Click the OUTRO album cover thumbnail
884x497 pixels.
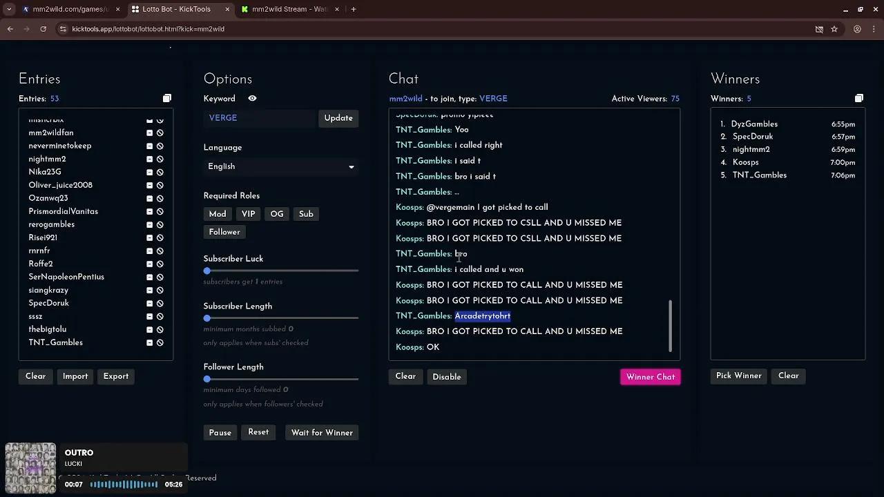click(x=30, y=468)
